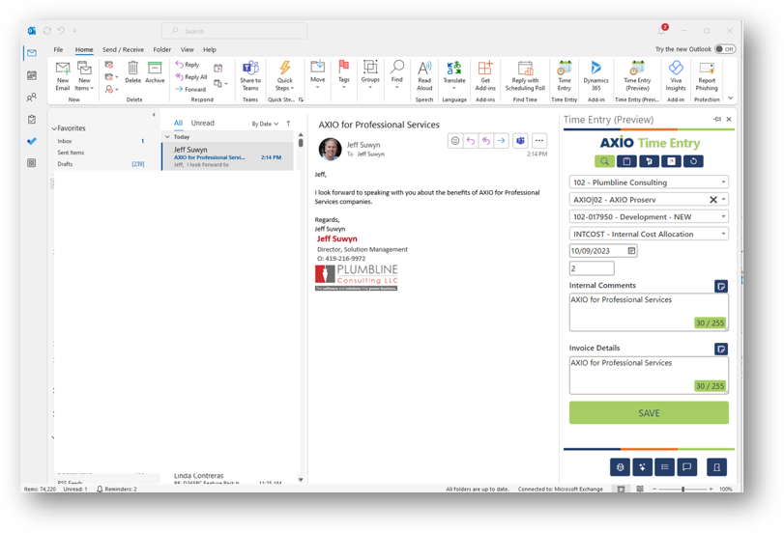Open the AXIO|02 - AXIO Proserv dropdown arrow
The height and width of the screenshot is (533, 784).
tap(723, 199)
